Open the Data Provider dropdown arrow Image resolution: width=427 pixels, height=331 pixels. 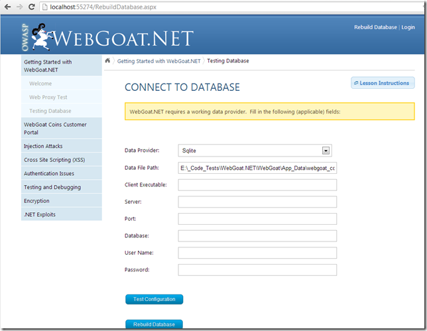click(326, 151)
